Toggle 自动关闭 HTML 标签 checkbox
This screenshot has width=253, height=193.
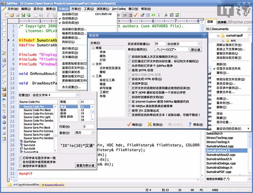pyautogui.click(x=129, y=79)
